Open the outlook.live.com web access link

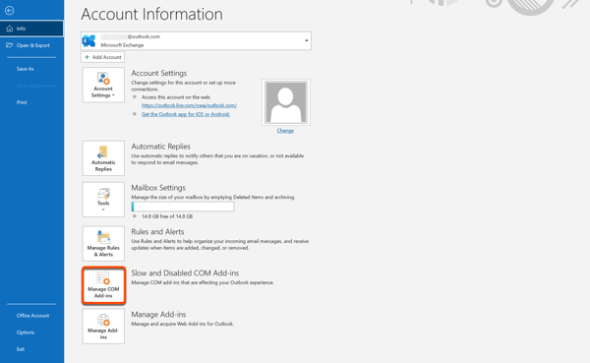(189, 105)
